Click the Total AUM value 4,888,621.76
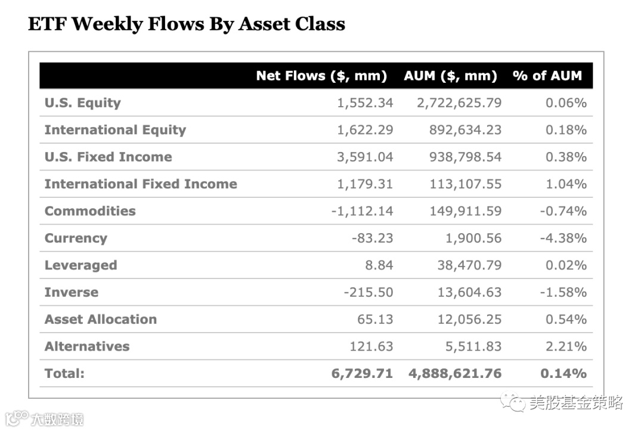 click(x=454, y=374)
